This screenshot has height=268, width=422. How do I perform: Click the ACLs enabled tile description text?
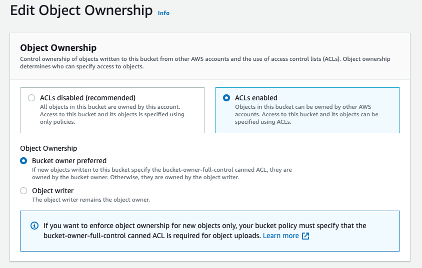[x=306, y=114]
